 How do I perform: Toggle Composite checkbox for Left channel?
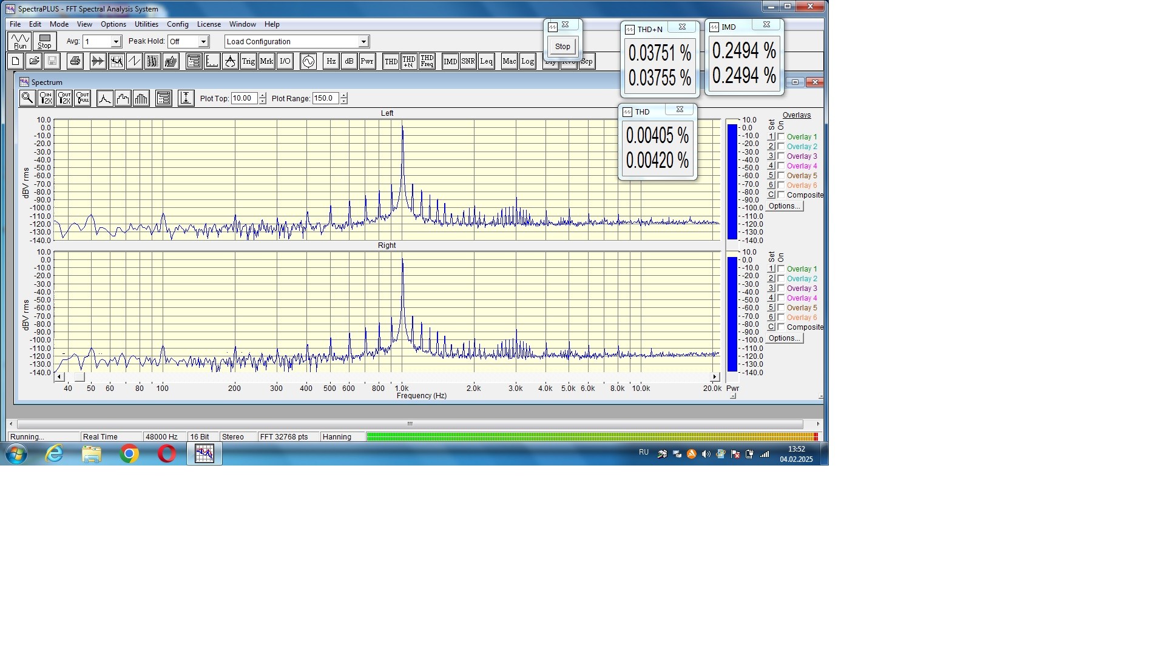pos(781,195)
